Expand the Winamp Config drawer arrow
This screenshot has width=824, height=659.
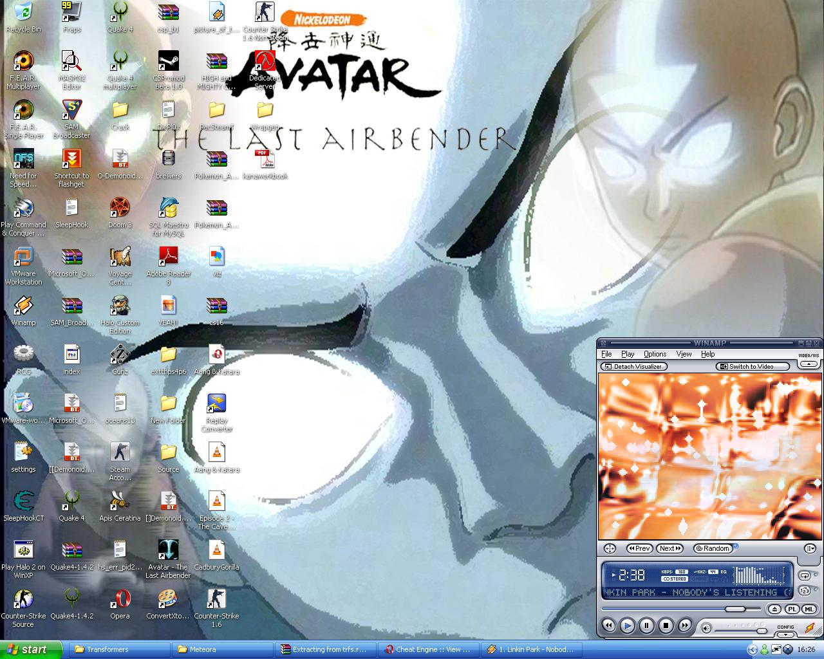[x=785, y=635]
